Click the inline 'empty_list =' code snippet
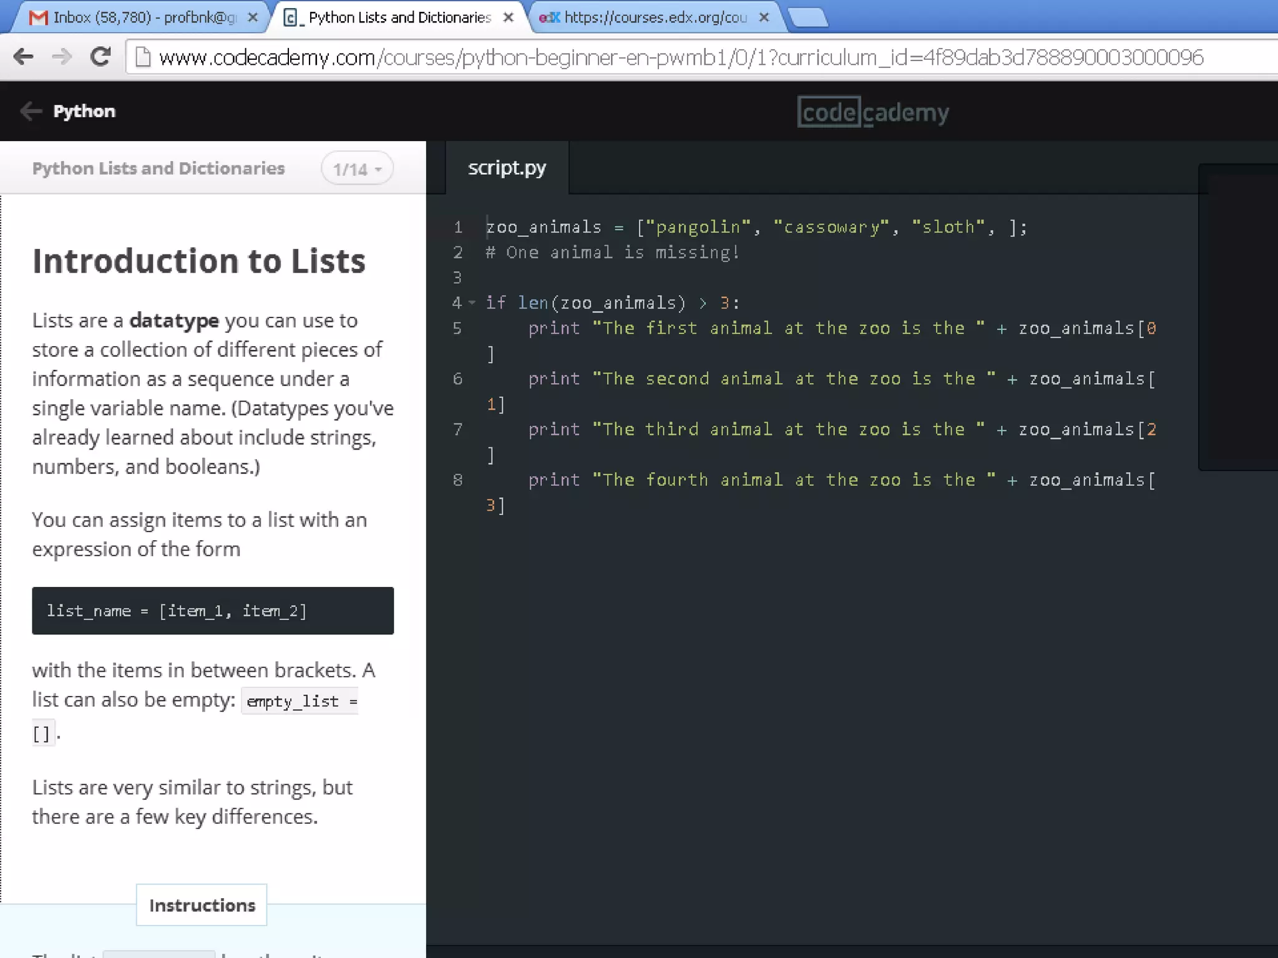Image resolution: width=1278 pixels, height=958 pixels. coord(300,702)
